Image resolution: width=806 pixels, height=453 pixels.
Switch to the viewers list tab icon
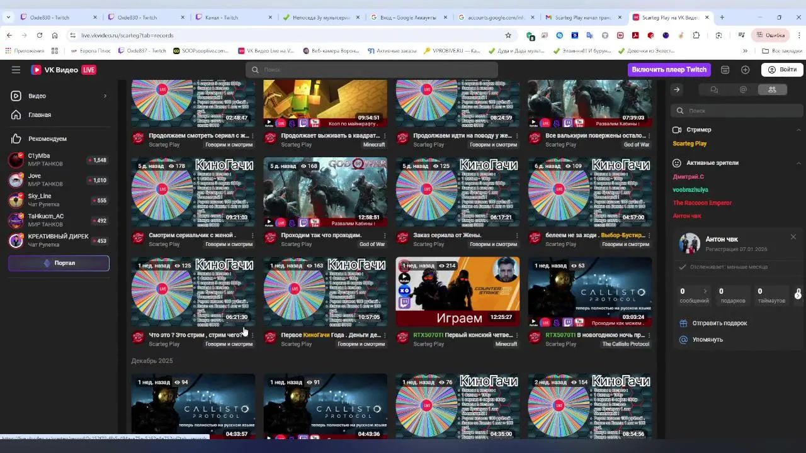click(x=772, y=90)
